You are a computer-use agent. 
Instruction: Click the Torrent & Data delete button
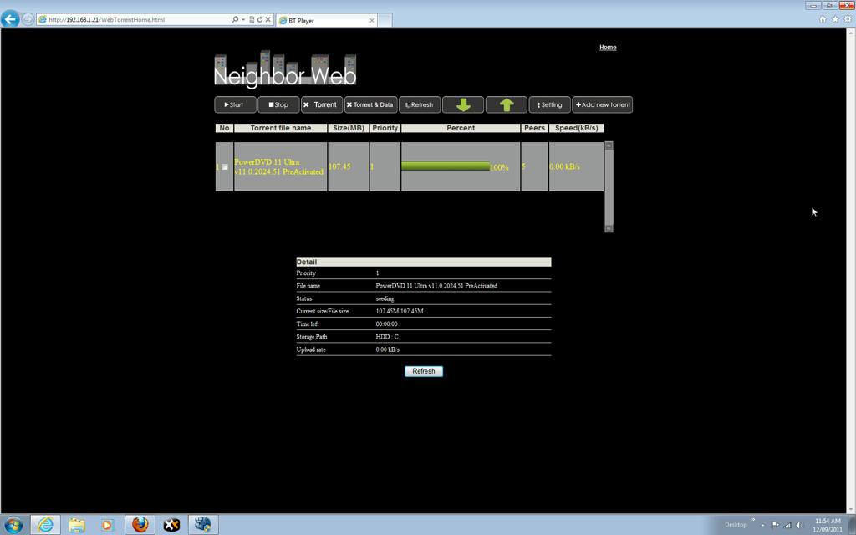pos(370,104)
